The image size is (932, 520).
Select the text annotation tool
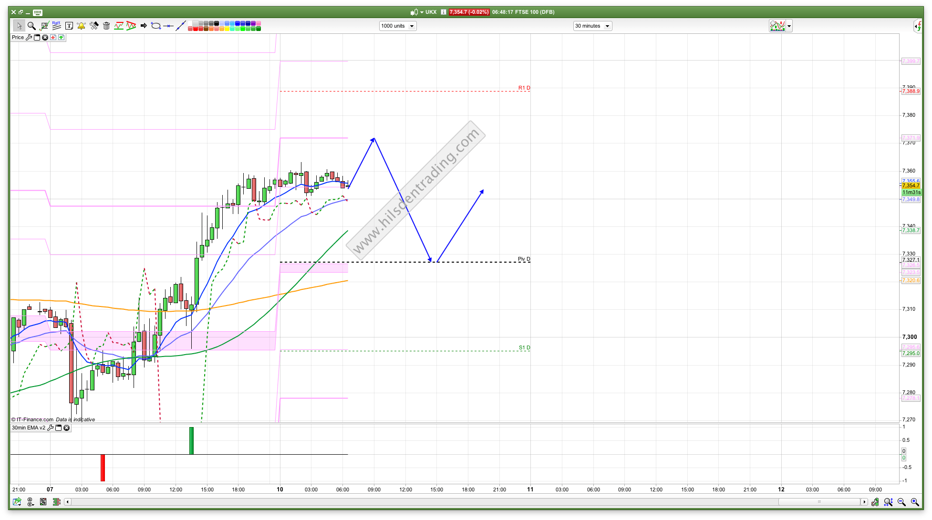click(x=69, y=26)
